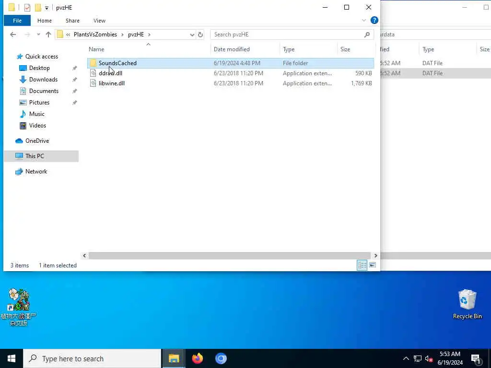Click the scroll left arrow
This screenshot has height=368, width=491.
pos(84,256)
